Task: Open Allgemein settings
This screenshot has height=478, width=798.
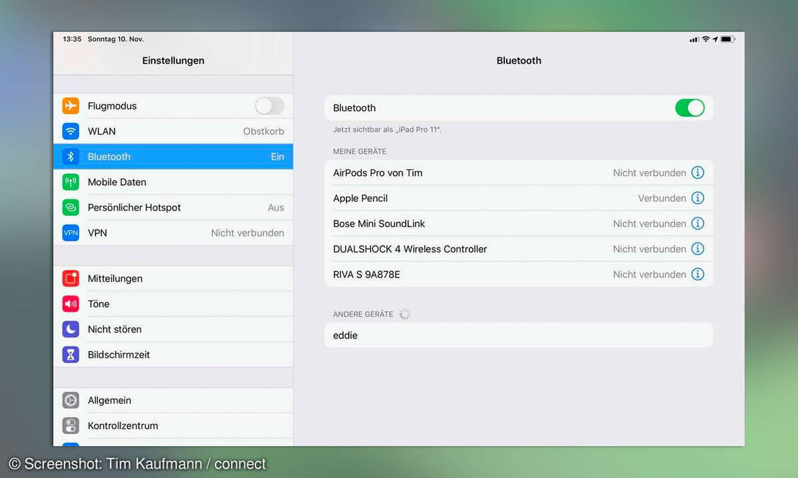Action: coord(173,400)
